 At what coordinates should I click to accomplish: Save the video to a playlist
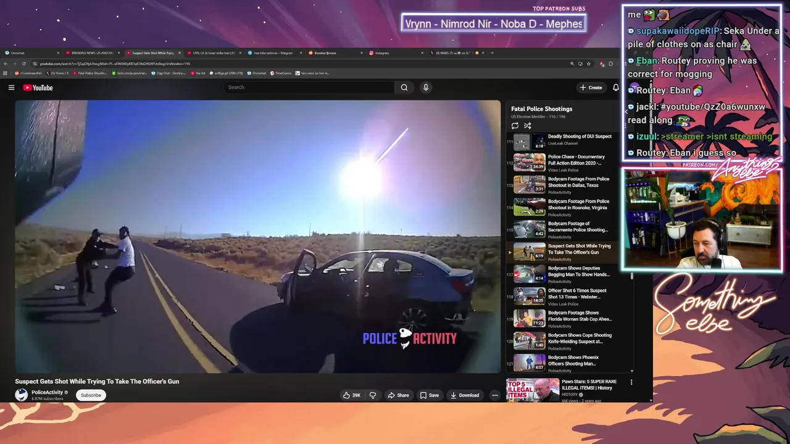(430, 395)
